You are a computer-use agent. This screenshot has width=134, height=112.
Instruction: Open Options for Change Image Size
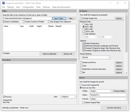coord(119,18)
